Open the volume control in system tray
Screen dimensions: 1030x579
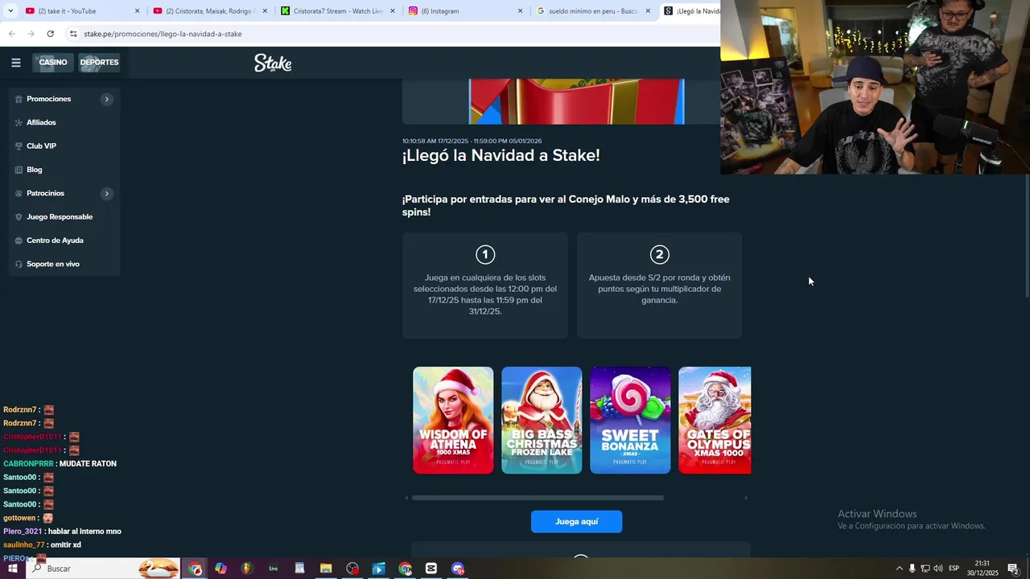click(x=938, y=569)
